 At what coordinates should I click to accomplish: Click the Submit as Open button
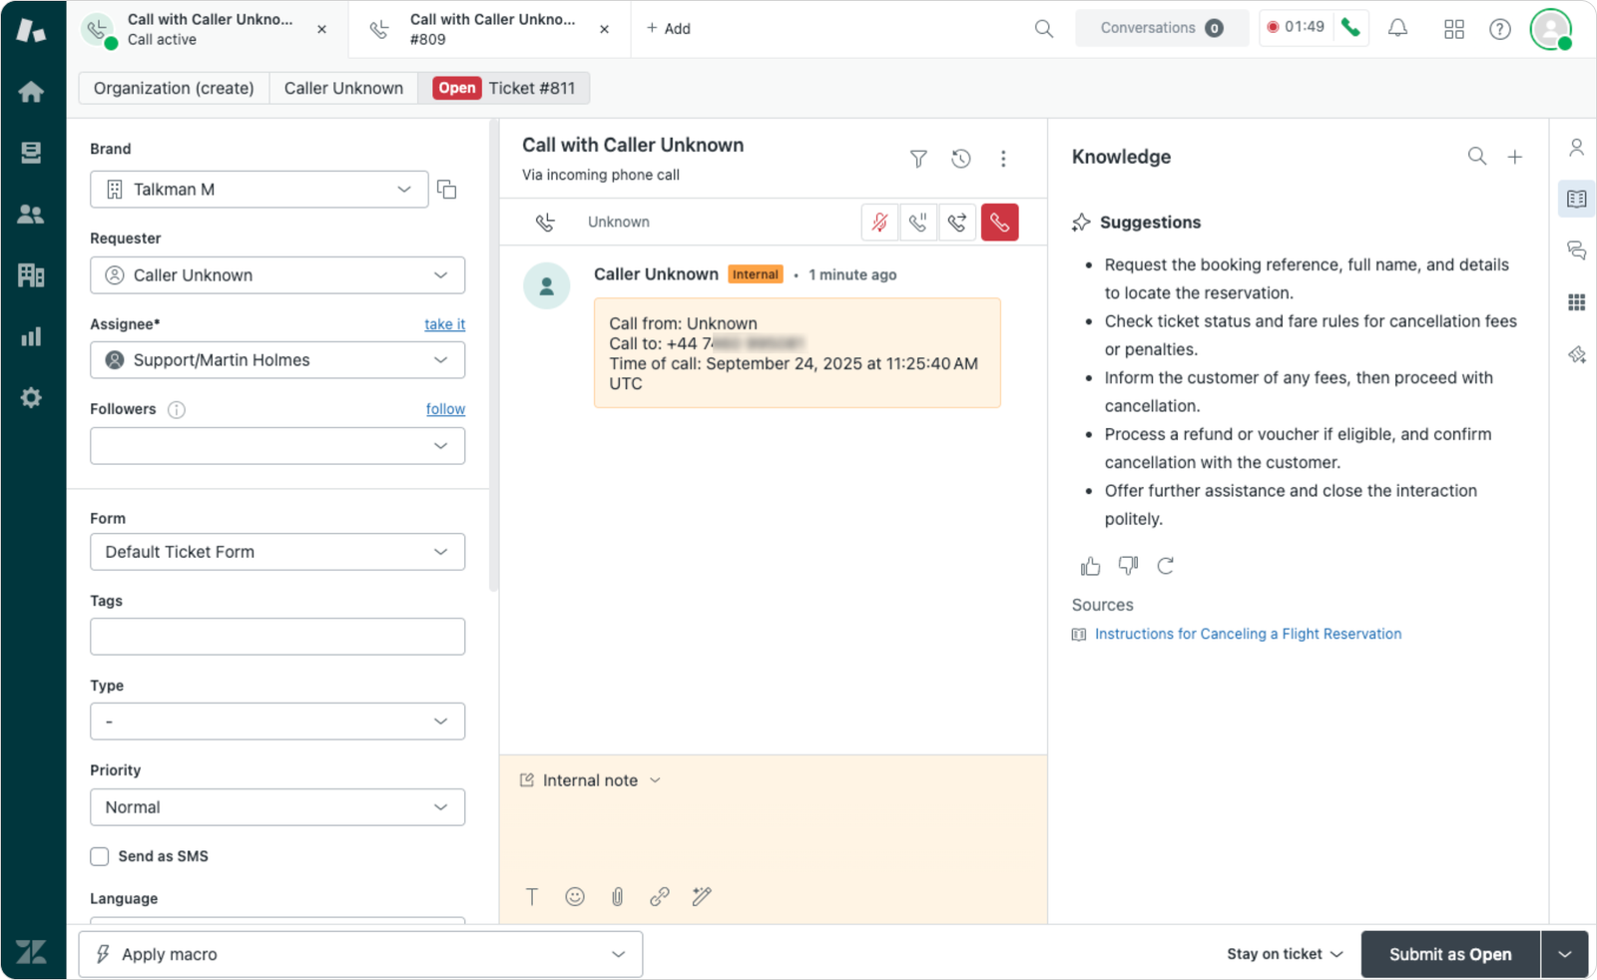tap(1449, 954)
